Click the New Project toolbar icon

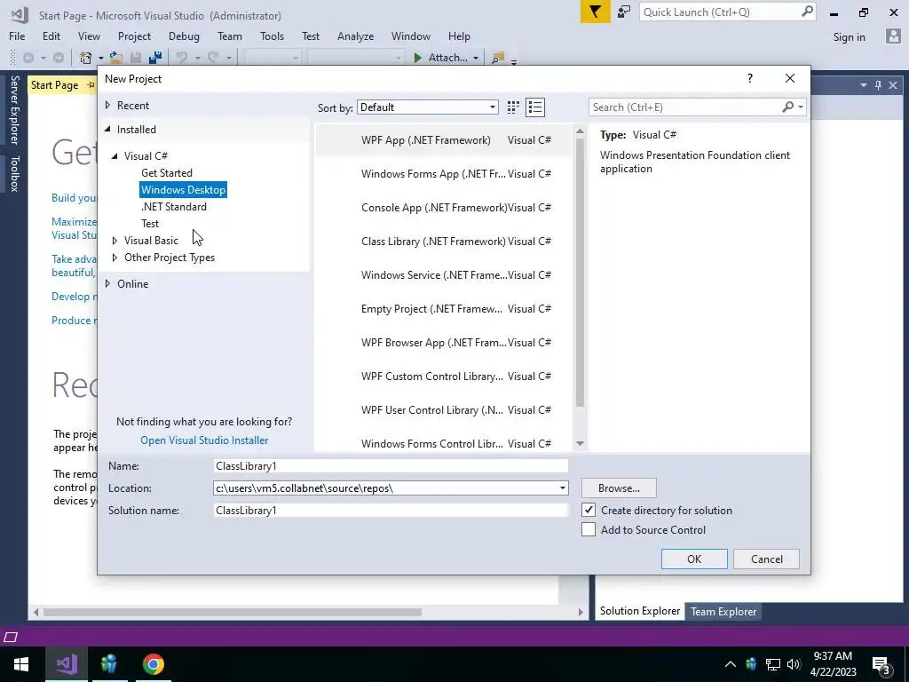(86, 58)
